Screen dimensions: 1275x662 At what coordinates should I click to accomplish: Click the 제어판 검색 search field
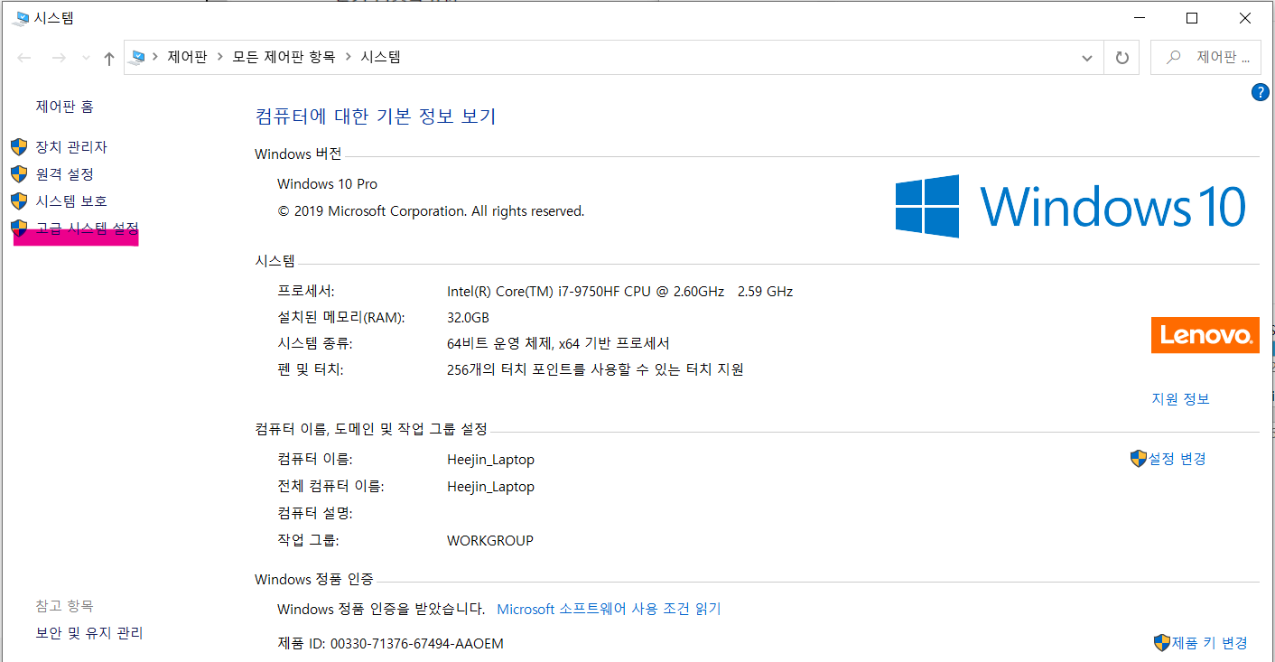(x=1205, y=57)
